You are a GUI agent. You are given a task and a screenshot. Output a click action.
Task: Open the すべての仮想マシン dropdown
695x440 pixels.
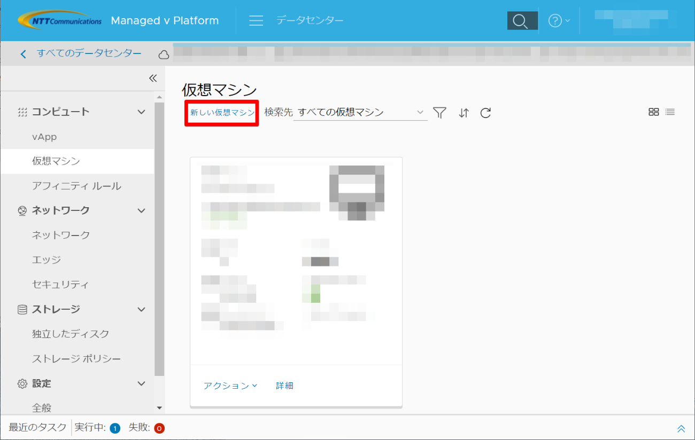pos(360,113)
